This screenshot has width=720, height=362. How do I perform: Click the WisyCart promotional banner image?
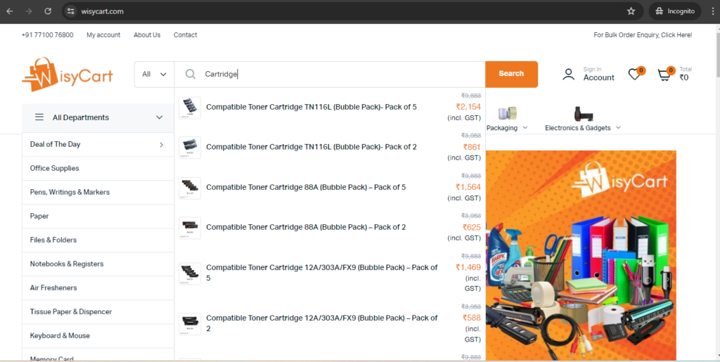coord(581,255)
